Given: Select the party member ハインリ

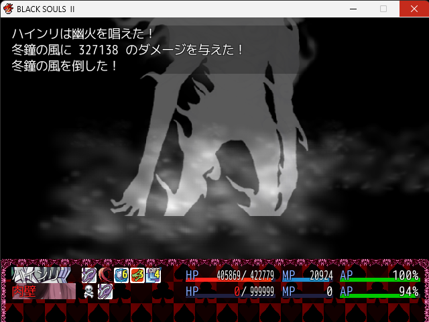Looking at the screenshot, I should pyautogui.click(x=41, y=275).
